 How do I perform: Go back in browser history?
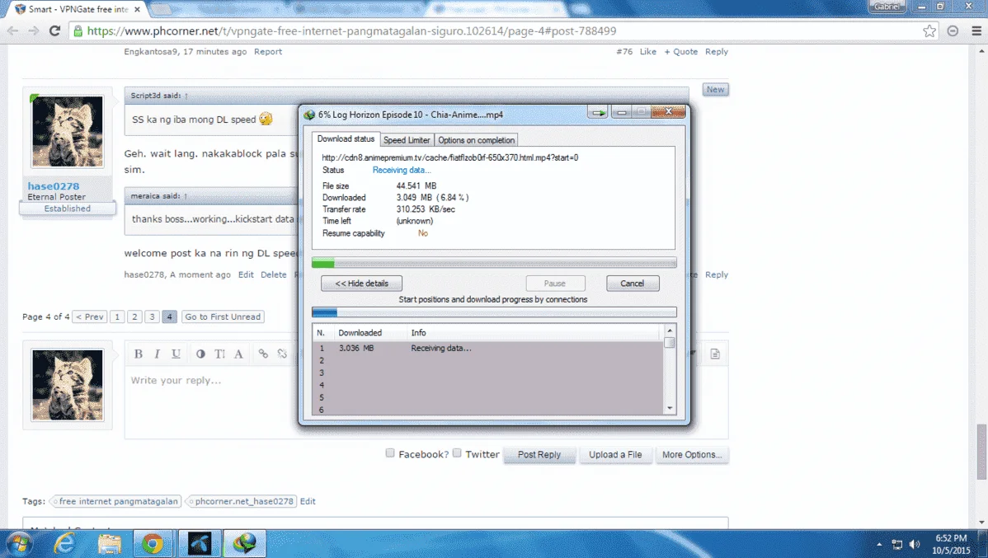click(x=12, y=30)
